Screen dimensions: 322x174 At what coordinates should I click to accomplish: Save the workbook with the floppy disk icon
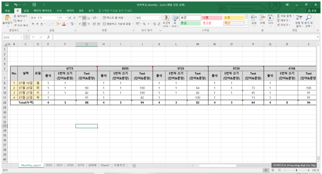click(7, 4)
